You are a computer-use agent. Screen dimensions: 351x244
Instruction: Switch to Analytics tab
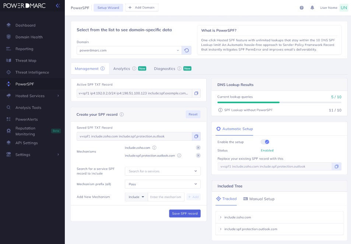coord(122,69)
